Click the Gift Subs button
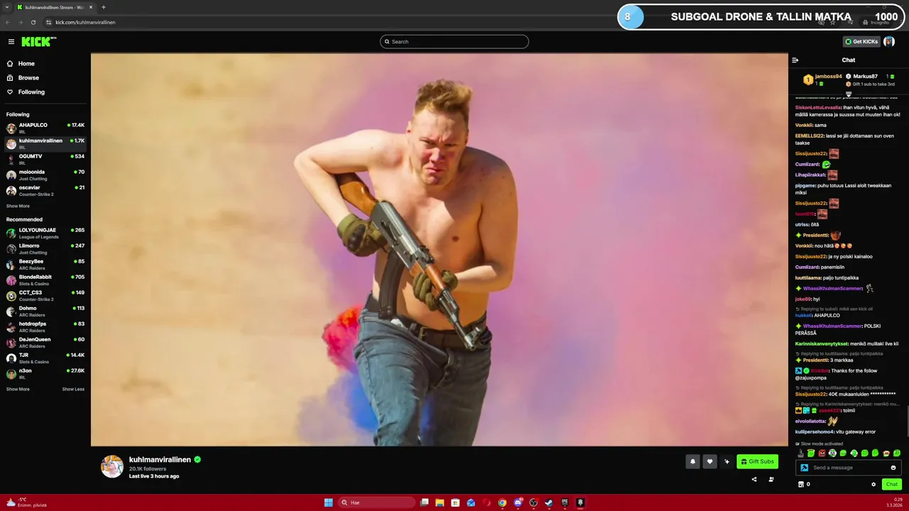Screen dimensions: 909x511 (x=757, y=461)
